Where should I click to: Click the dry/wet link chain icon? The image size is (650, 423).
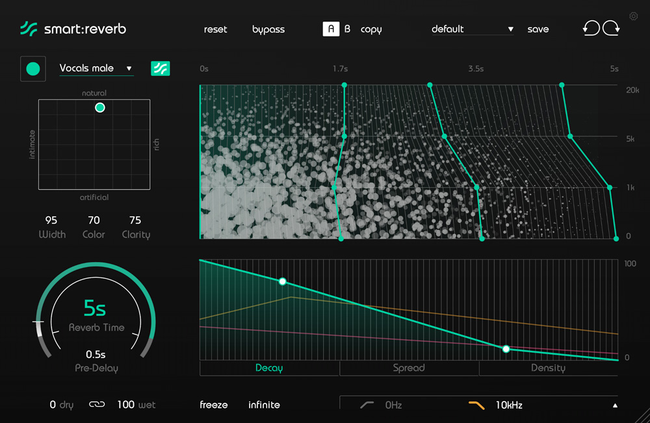point(96,405)
